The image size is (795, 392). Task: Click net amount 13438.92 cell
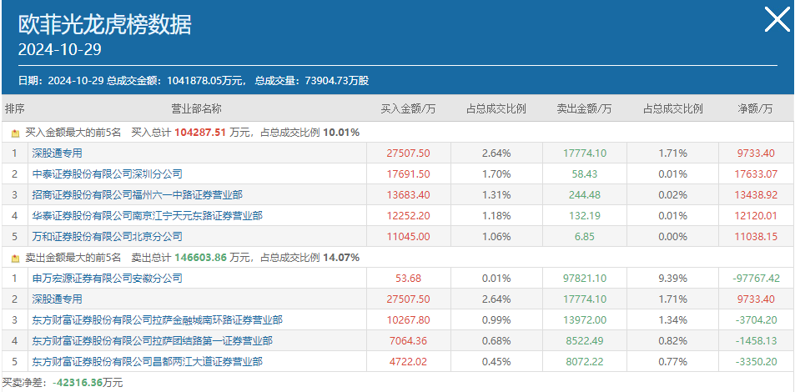click(756, 194)
